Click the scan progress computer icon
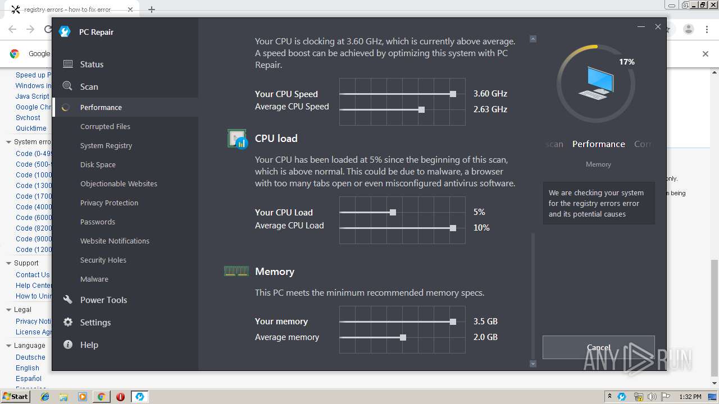The width and height of the screenshot is (719, 404). tap(596, 83)
